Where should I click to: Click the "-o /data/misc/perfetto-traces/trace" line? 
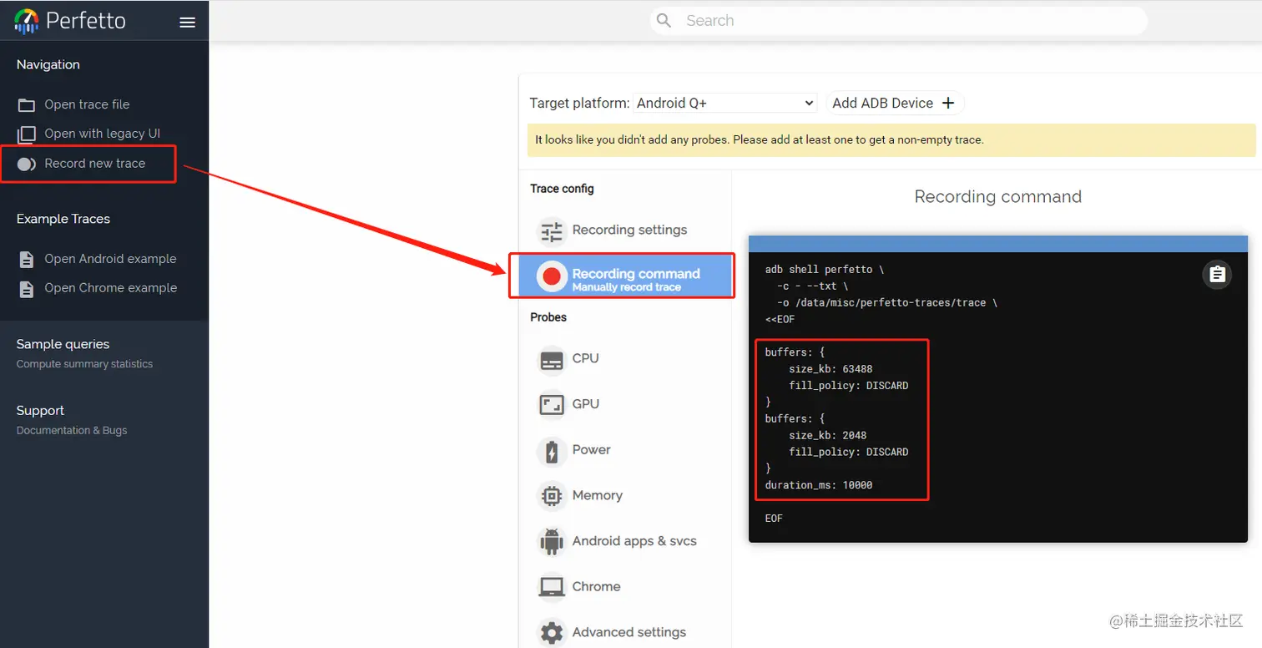[887, 302]
